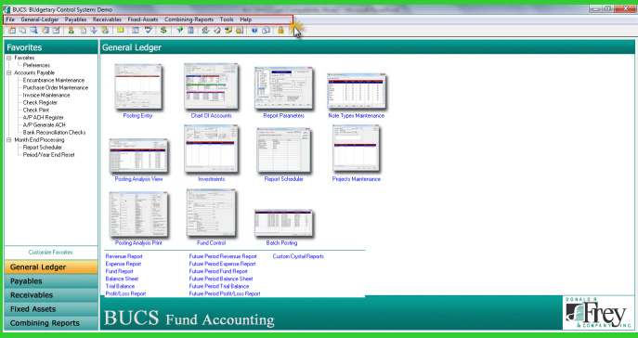Collapse the Favorites tree node

click(9, 58)
